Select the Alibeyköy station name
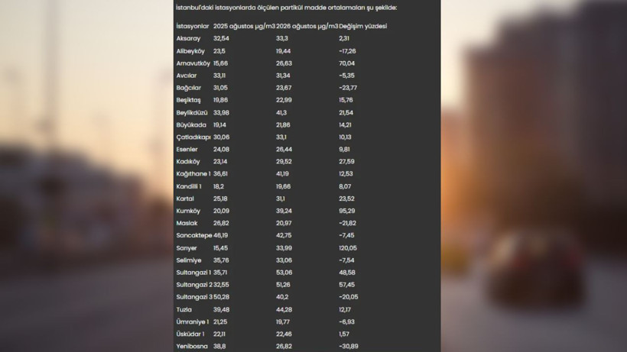627x352 pixels. (190, 51)
